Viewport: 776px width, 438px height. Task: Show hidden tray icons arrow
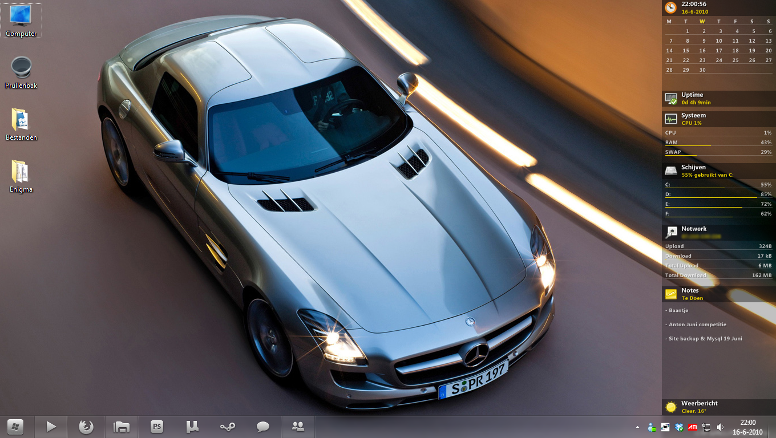637,427
